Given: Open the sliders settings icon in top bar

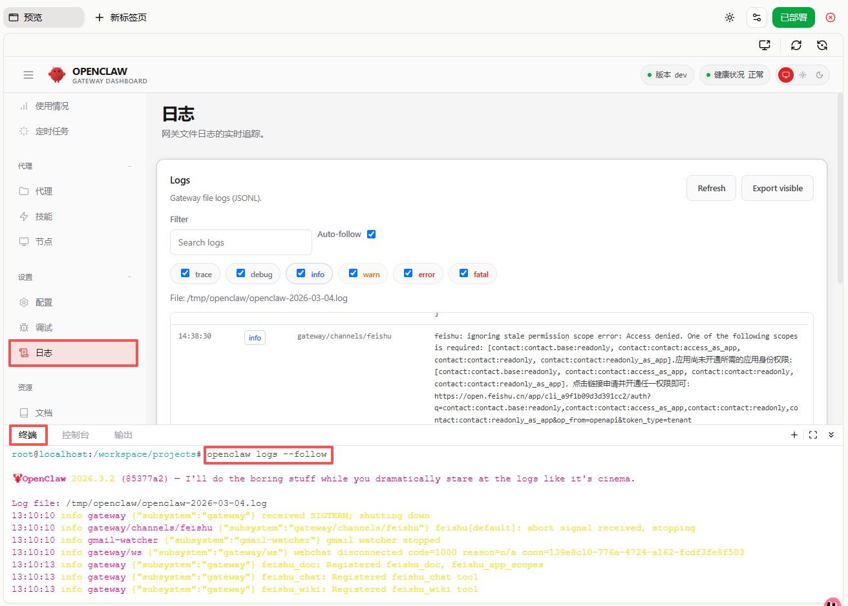Looking at the screenshot, I should (x=757, y=17).
